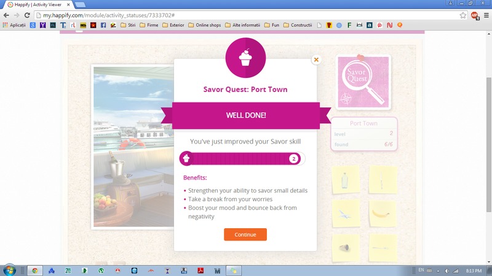Click the volume speaker tray icon

click(x=447, y=271)
